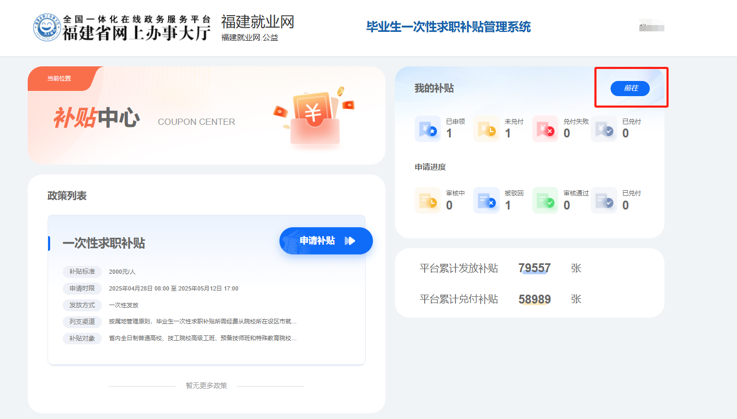
Task: Click the 兑付失败 red icon
Action: tap(545, 129)
